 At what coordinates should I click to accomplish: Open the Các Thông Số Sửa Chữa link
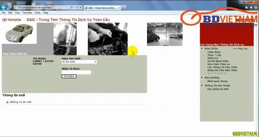pos(222,67)
